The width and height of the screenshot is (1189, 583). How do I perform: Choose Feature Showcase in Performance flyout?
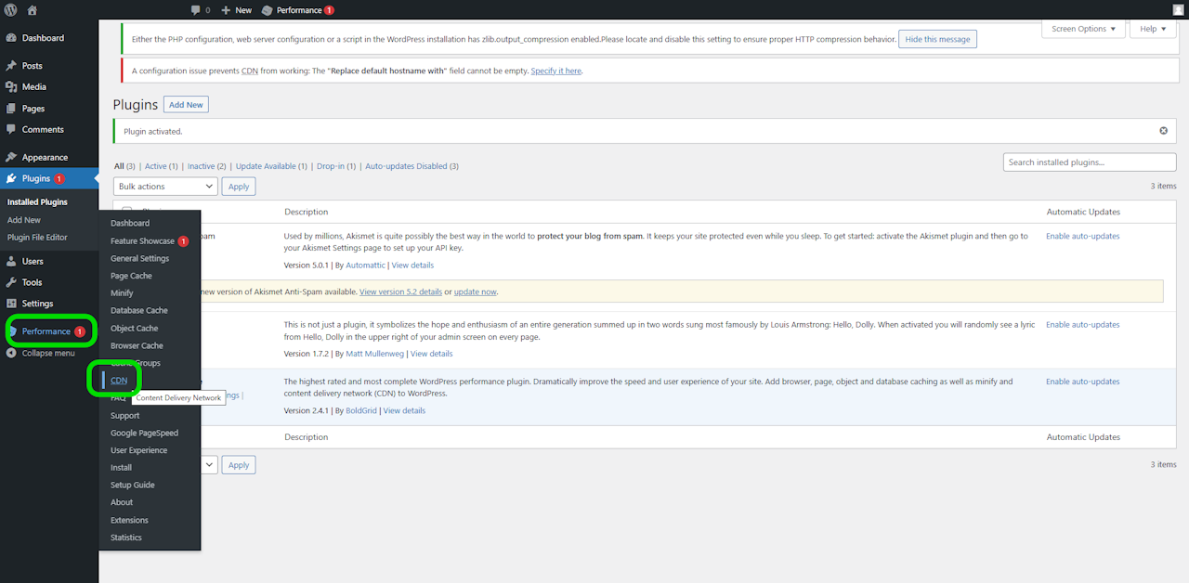[x=150, y=241]
